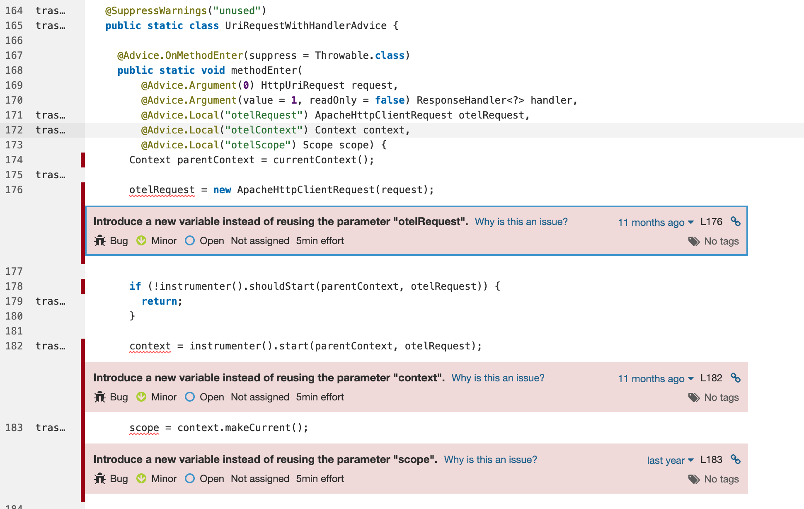The width and height of the screenshot is (804, 509).
Task: Edit 'No tags' on L182 issue
Action: 721,398
